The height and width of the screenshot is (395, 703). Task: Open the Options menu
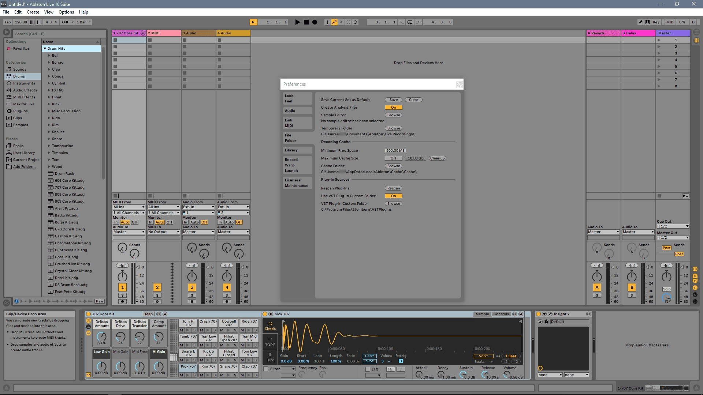[66, 12]
